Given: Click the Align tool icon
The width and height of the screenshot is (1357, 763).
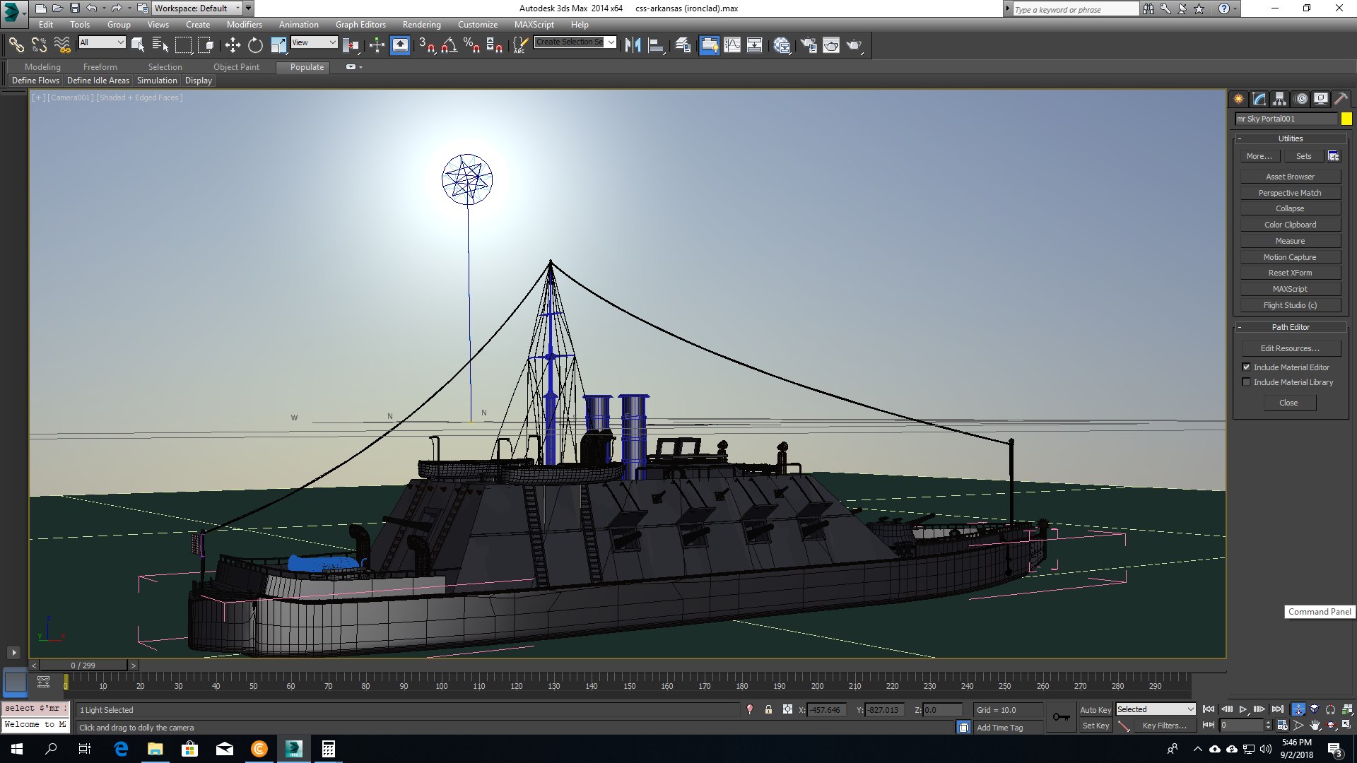Looking at the screenshot, I should pos(656,45).
